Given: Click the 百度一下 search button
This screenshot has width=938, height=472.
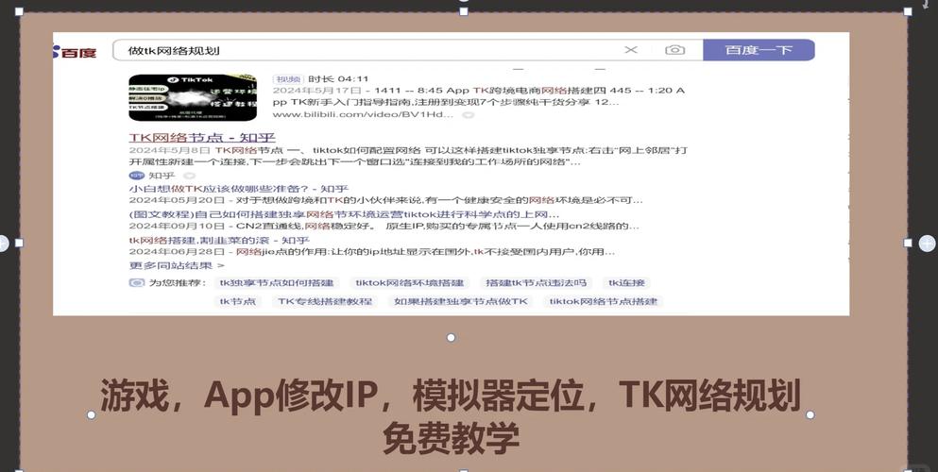Looking at the screenshot, I should pyautogui.click(x=759, y=50).
